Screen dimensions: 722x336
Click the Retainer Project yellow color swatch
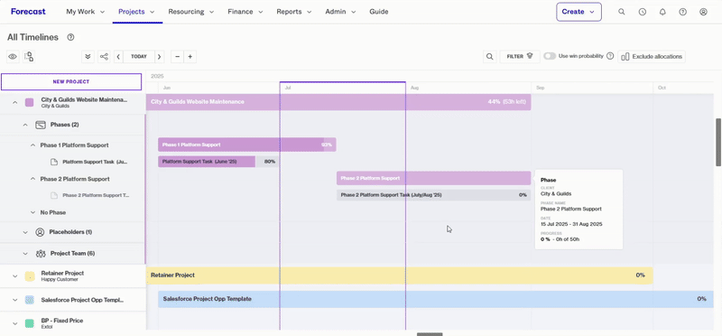coord(30,276)
